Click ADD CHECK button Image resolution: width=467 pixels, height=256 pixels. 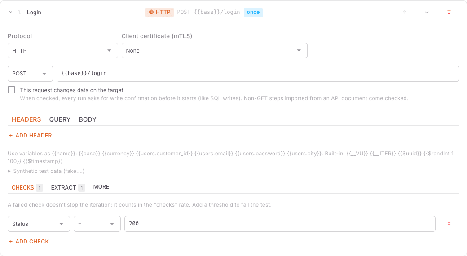click(x=29, y=242)
